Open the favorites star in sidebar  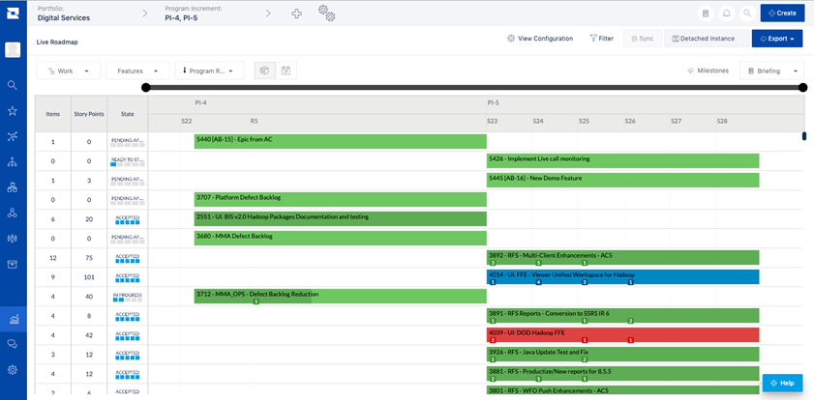pos(13,111)
